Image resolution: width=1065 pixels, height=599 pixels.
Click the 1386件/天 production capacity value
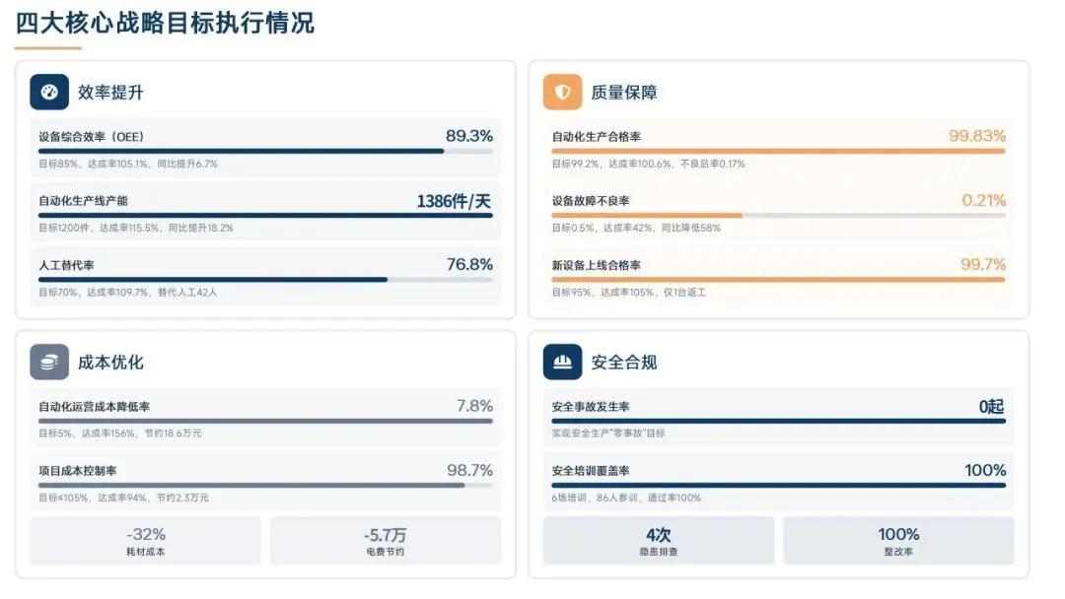pos(454,201)
